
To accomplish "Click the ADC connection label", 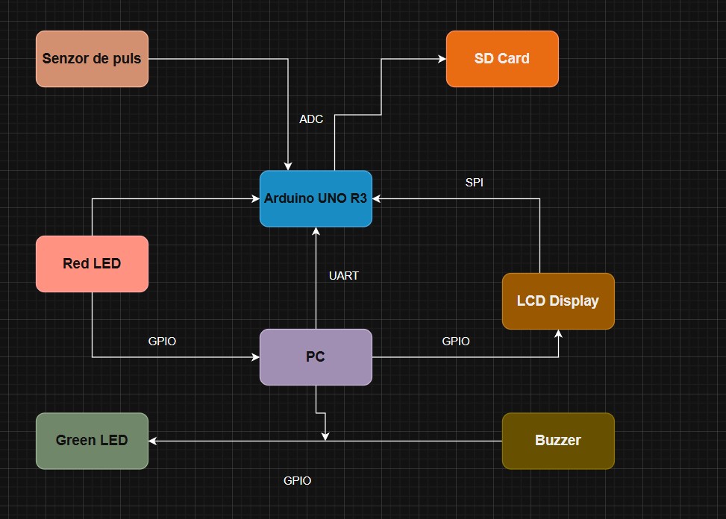I will (x=311, y=119).
